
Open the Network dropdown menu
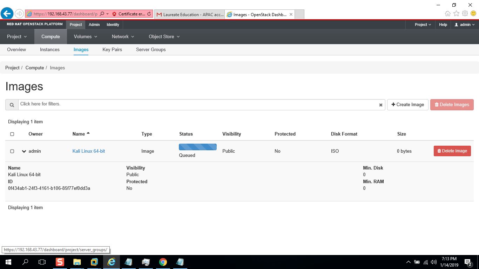point(123,36)
